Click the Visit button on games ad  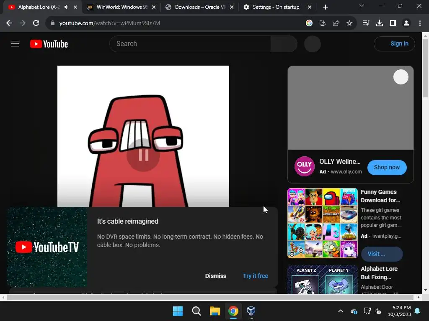pos(382,254)
